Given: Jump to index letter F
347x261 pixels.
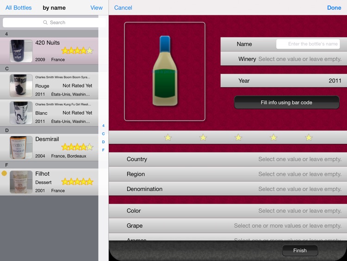Looking at the screenshot, I should point(103,150).
